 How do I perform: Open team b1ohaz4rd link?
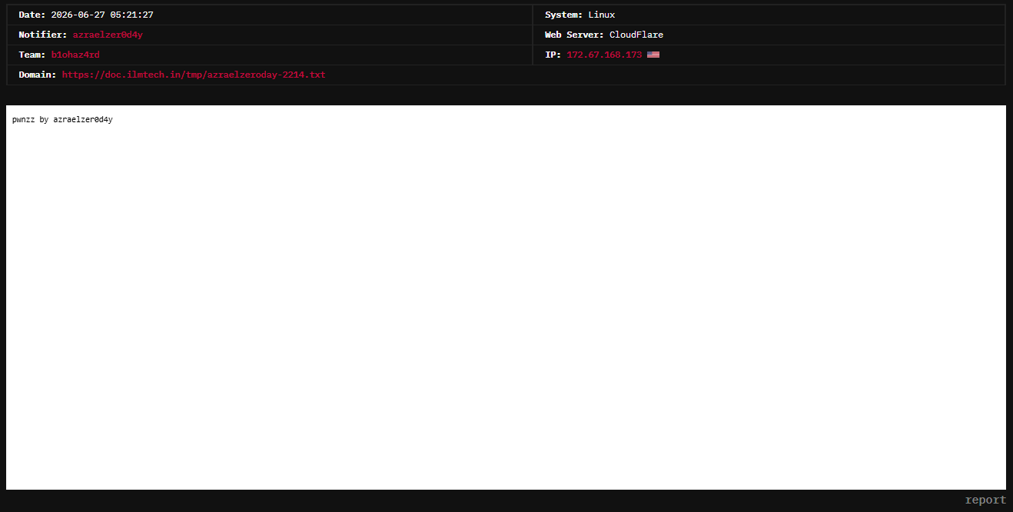75,55
